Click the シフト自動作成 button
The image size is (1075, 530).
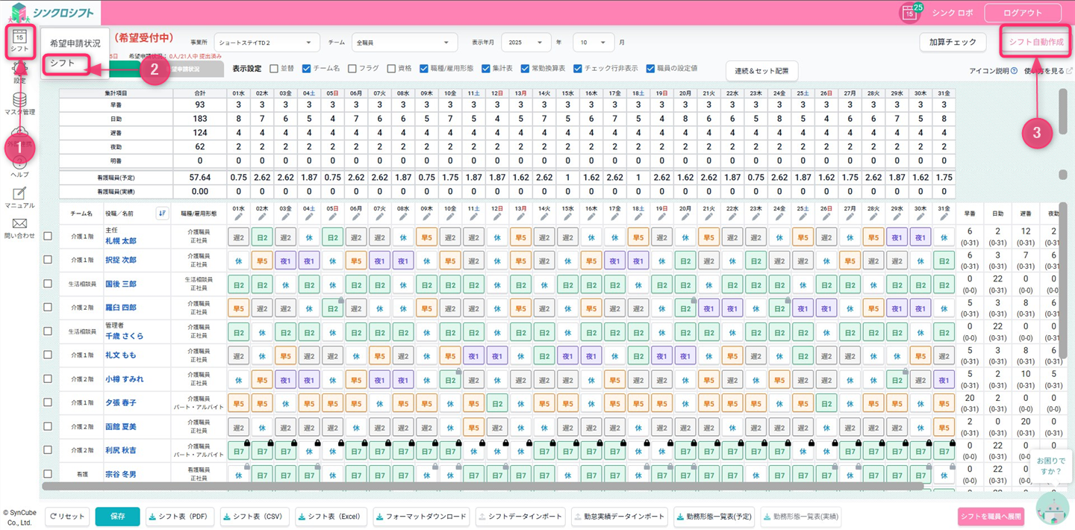coord(1035,43)
